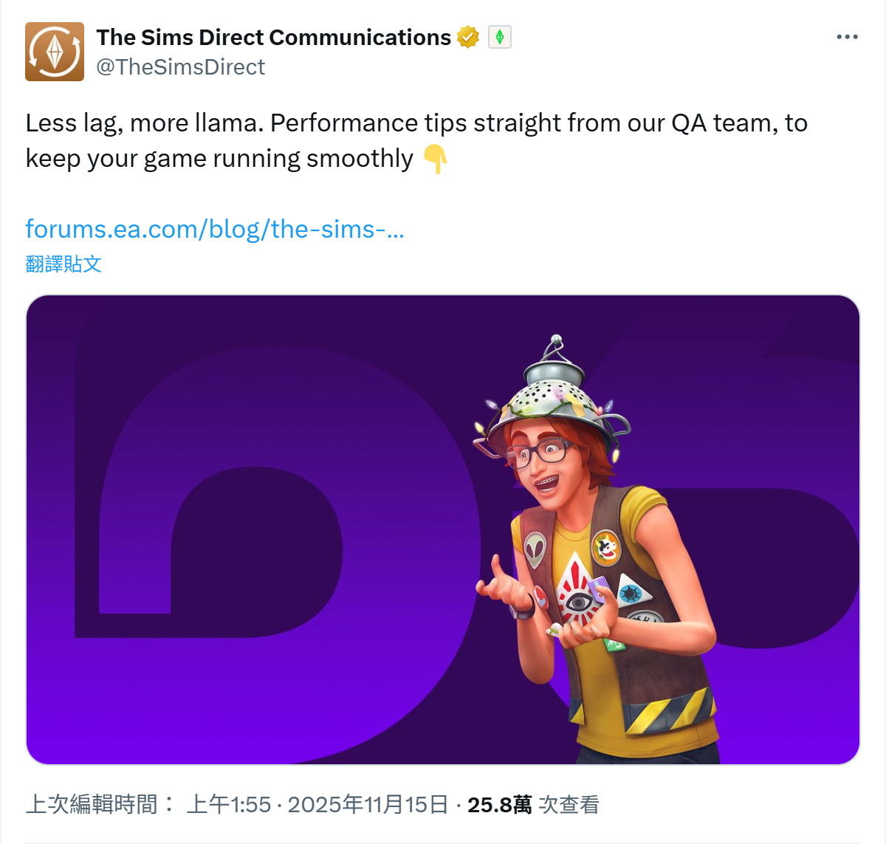Click the gold verified checkmark badge

(x=468, y=37)
